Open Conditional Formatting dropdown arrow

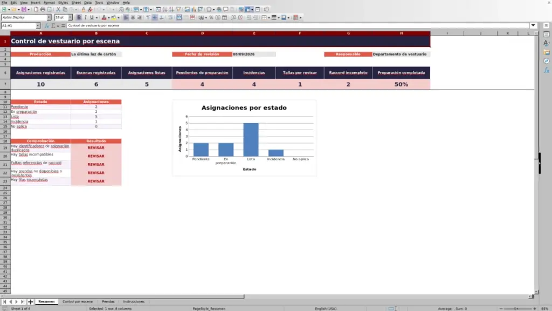click(x=300, y=18)
